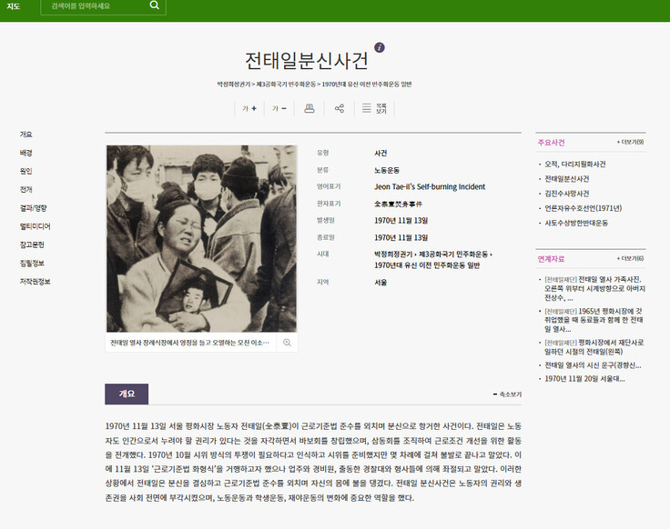670x529 pixels.
Task: Click the share icon
Action: (340, 108)
